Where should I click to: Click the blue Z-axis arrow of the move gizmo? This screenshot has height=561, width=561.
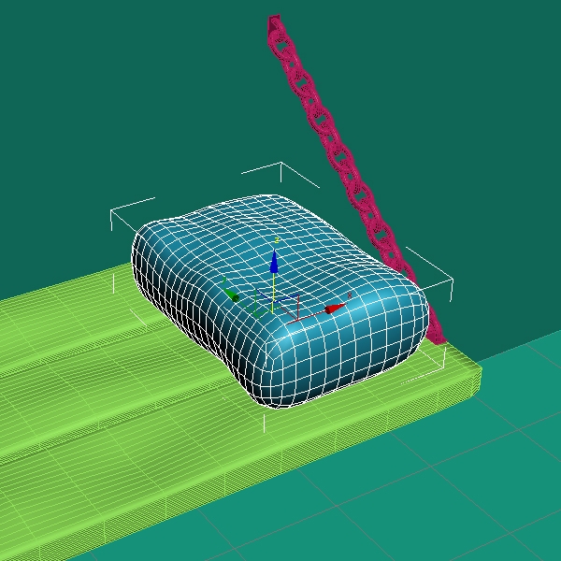click(x=274, y=262)
